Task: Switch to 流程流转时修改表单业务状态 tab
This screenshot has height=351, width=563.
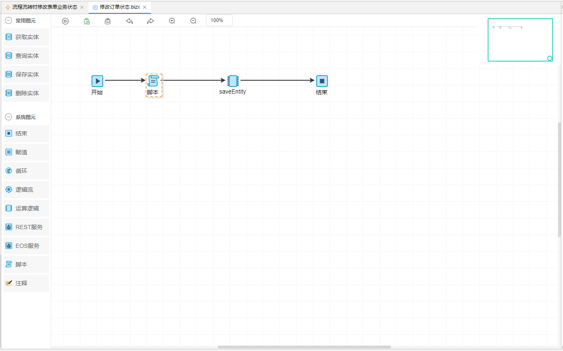Action: click(45, 7)
